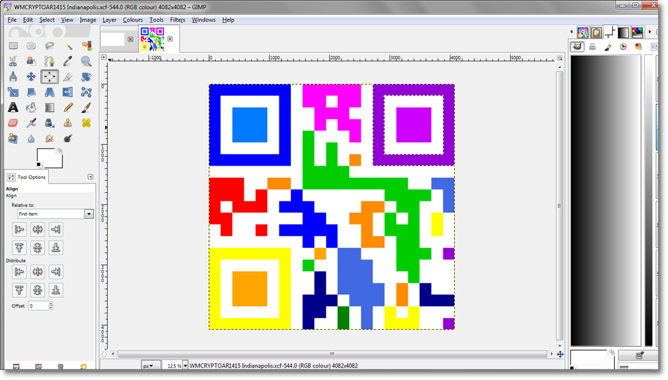Screen dimensions: 668x380
Task: Select the Scissors Select tool
Action: (x=13, y=61)
